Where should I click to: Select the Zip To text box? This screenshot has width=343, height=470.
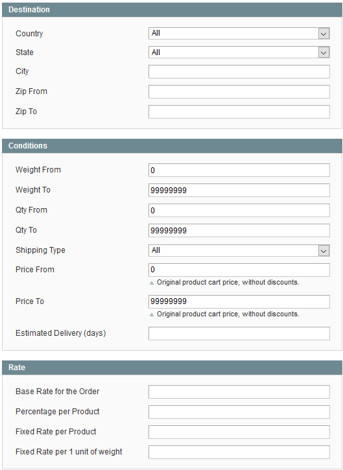[239, 112]
